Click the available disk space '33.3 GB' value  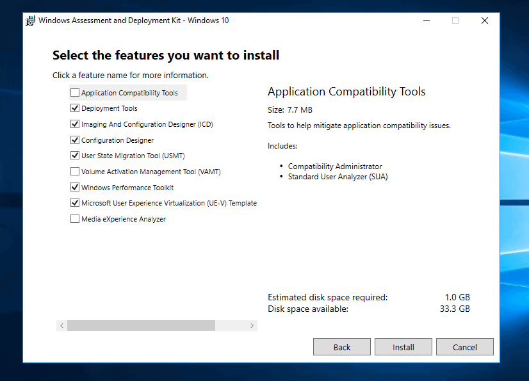click(455, 309)
